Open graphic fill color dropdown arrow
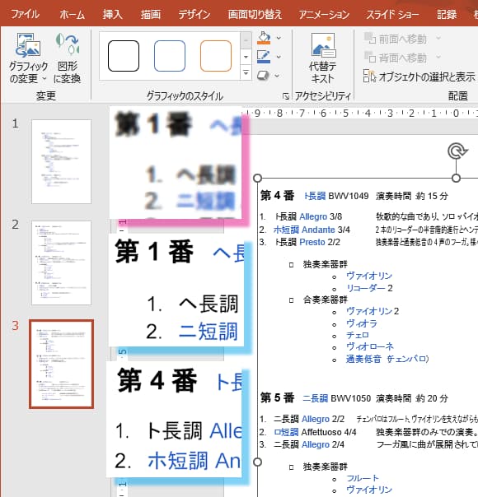The image size is (478, 497). 279,38
